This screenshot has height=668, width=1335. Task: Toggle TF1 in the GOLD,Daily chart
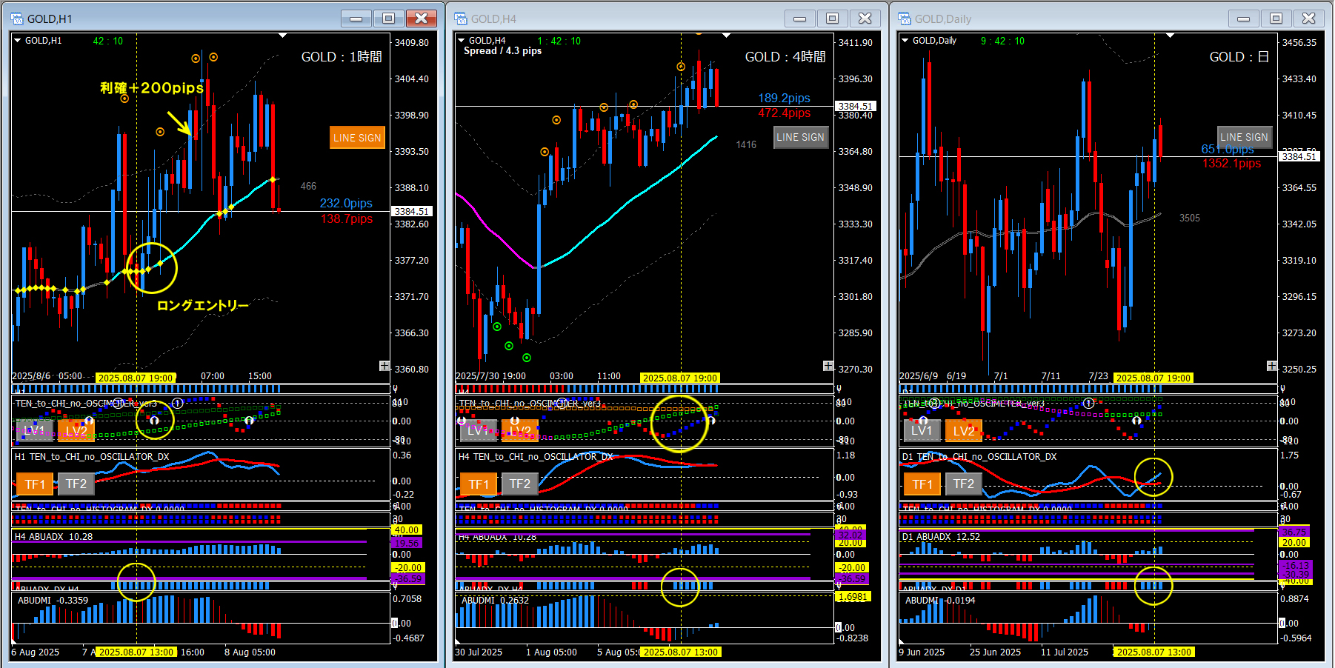(x=922, y=484)
